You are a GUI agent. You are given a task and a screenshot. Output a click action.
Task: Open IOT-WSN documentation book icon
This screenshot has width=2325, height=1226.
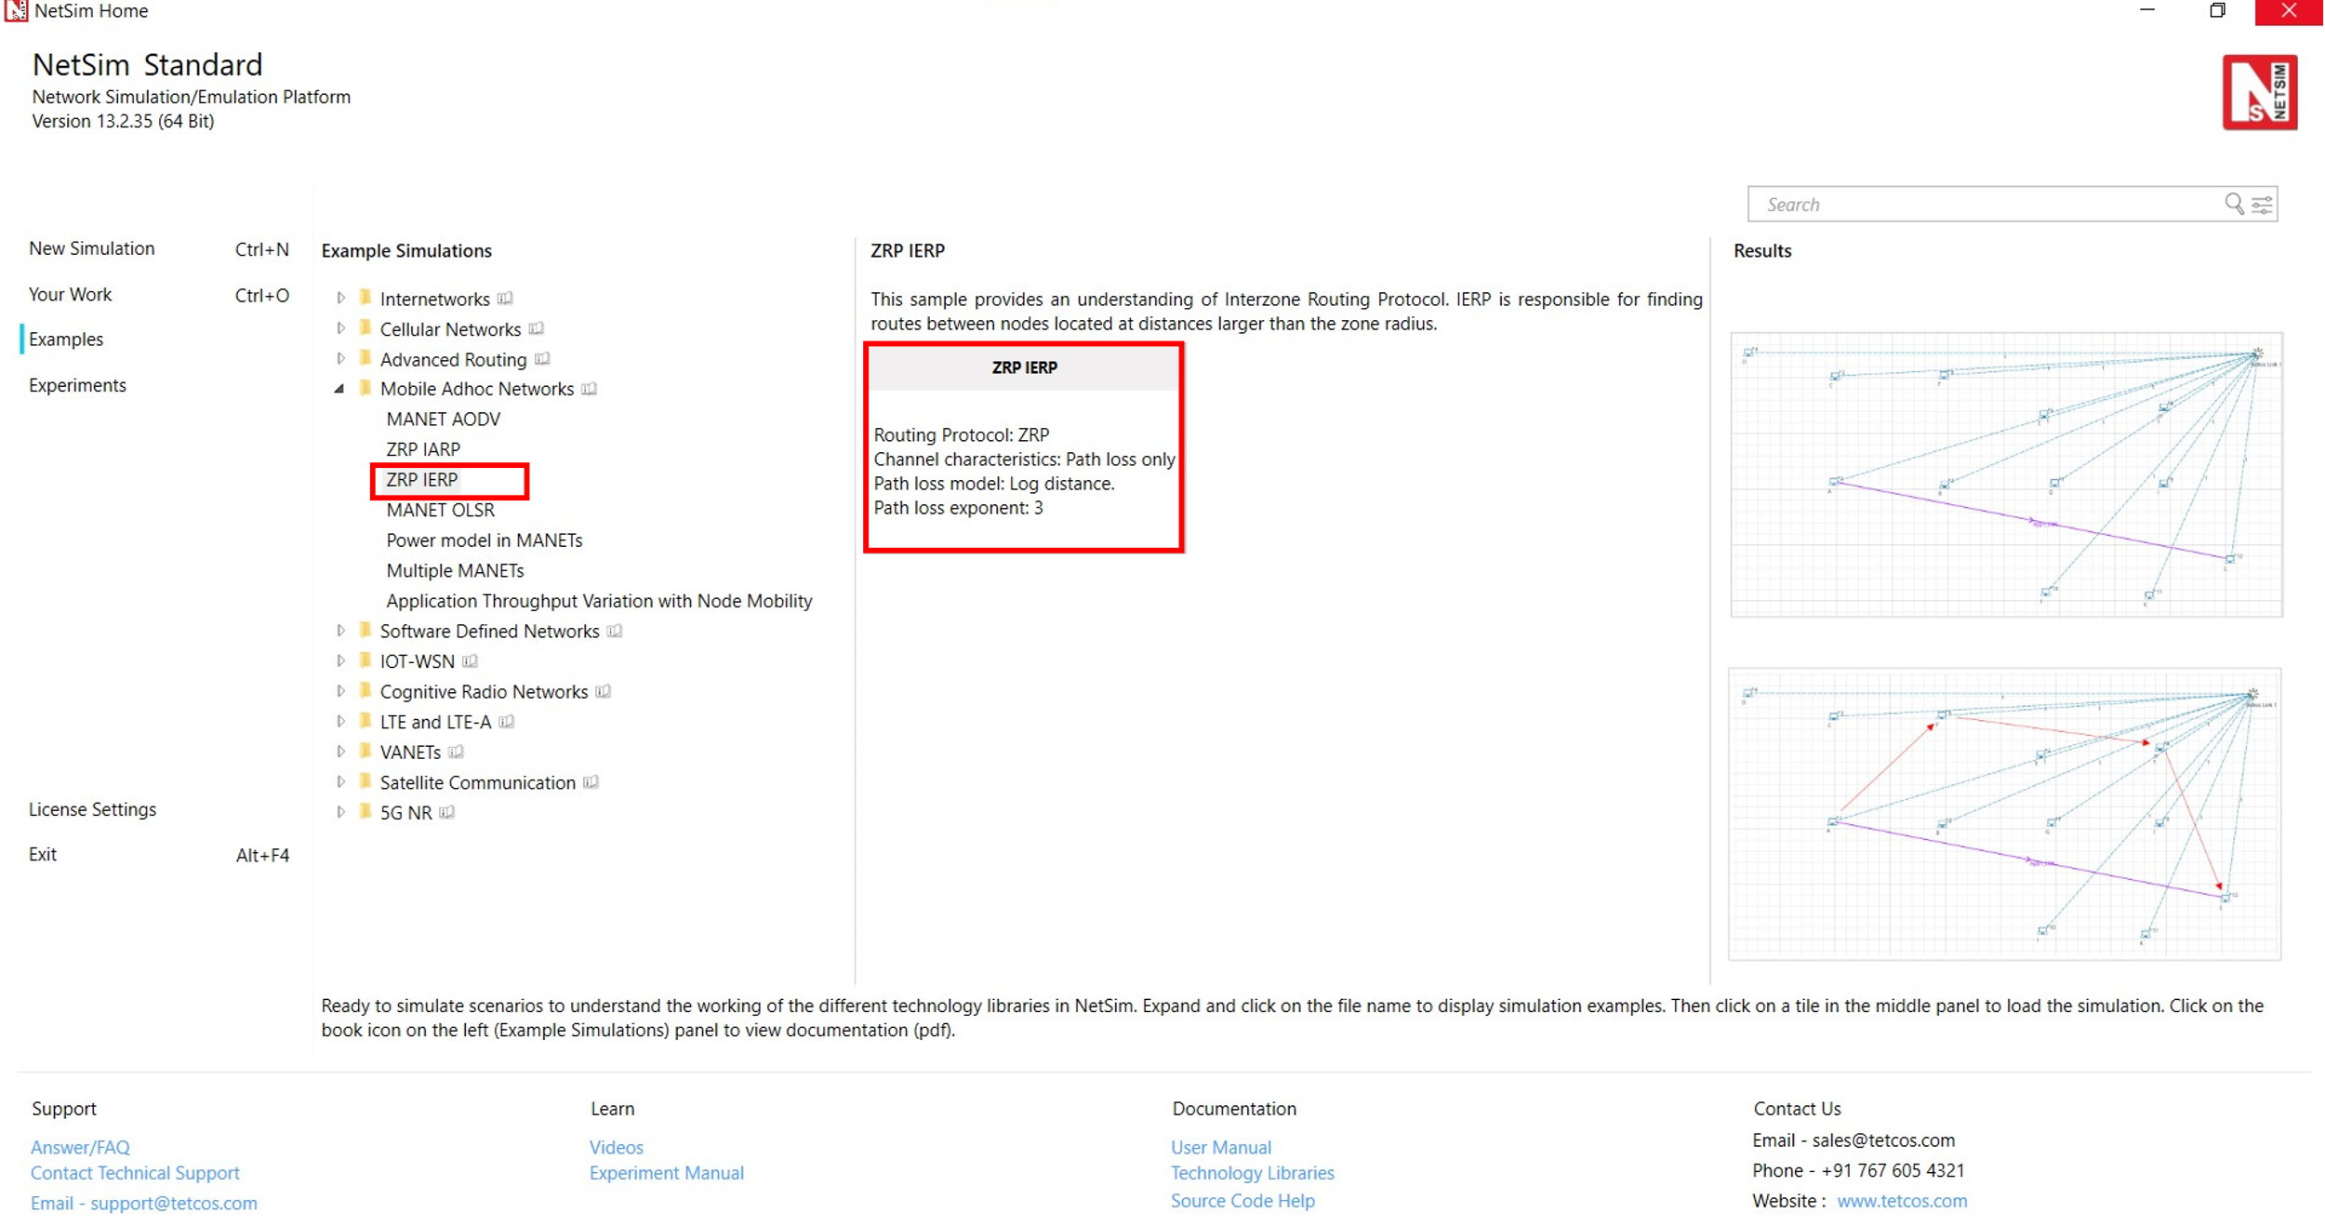coord(471,661)
